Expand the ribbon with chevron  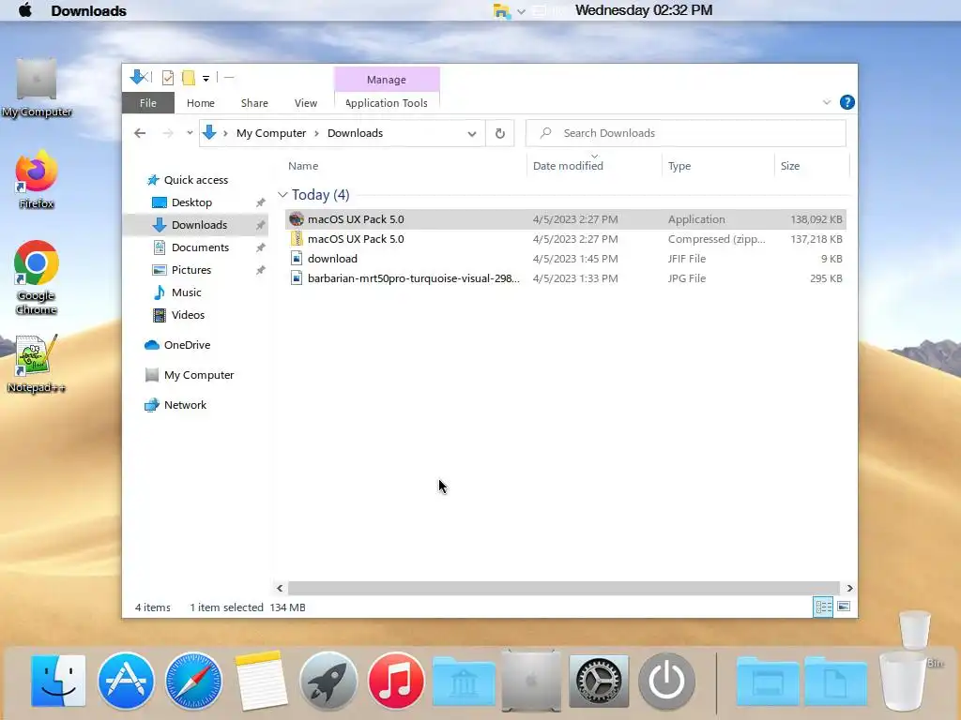(827, 102)
